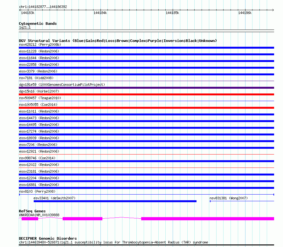
Task: Click the red dgv15n16 loss bar
Action: coord(146,94)
